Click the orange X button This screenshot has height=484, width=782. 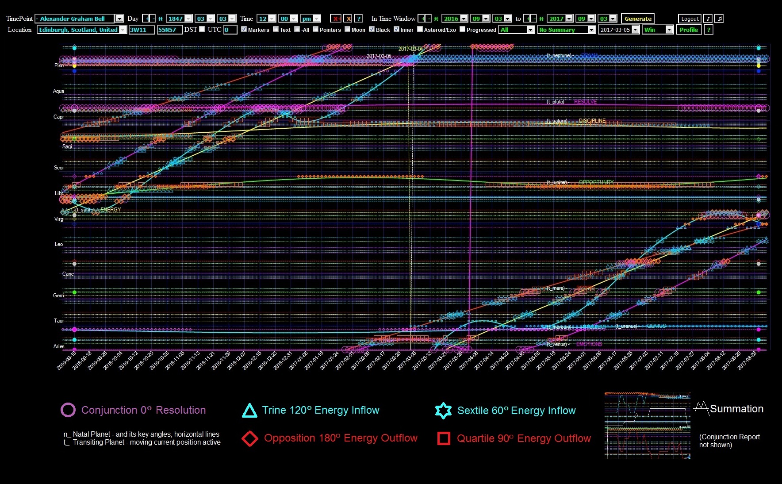point(349,19)
